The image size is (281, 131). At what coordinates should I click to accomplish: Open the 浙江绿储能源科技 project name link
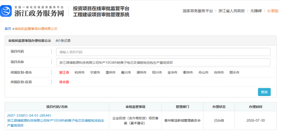(56, 123)
